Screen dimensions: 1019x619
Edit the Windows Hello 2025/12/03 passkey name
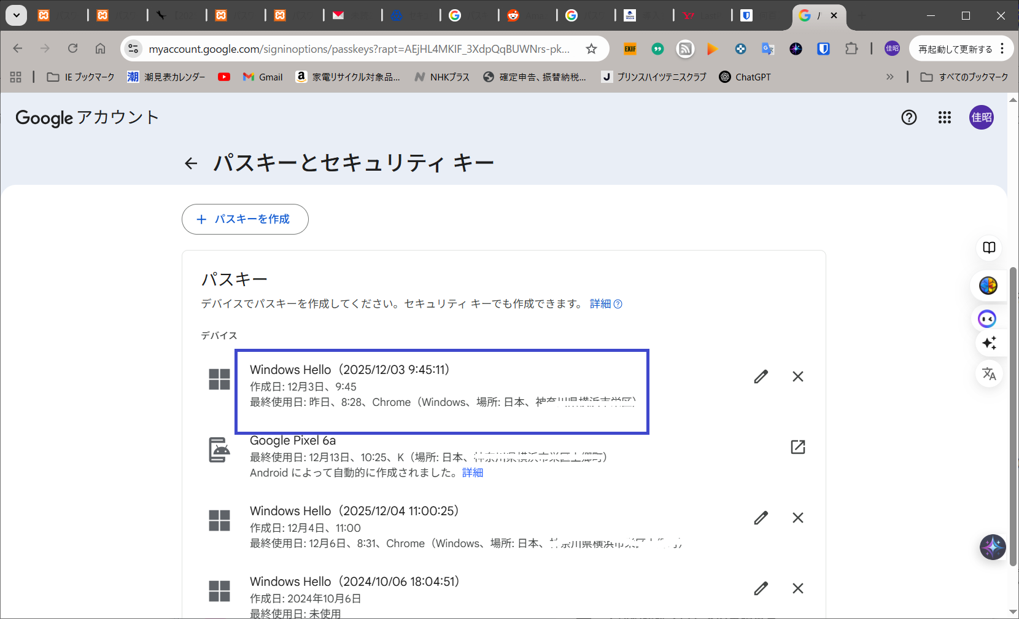pyautogui.click(x=761, y=376)
